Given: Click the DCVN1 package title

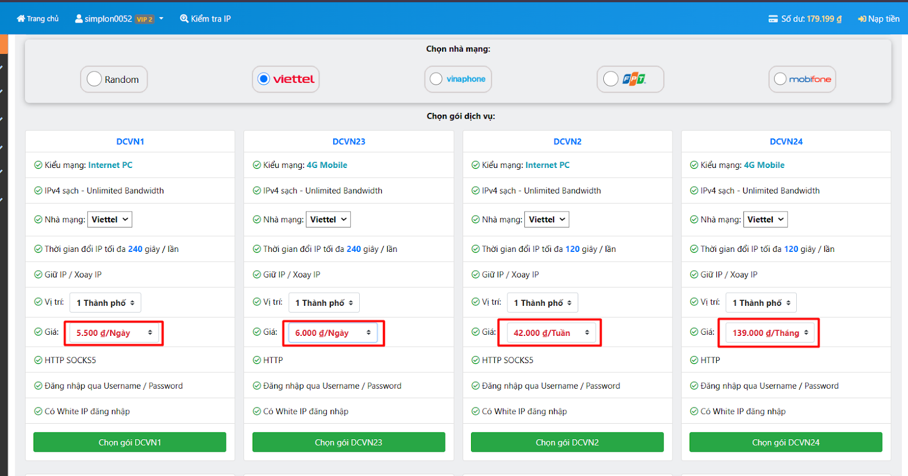Looking at the screenshot, I should pyautogui.click(x=130, y=141).
